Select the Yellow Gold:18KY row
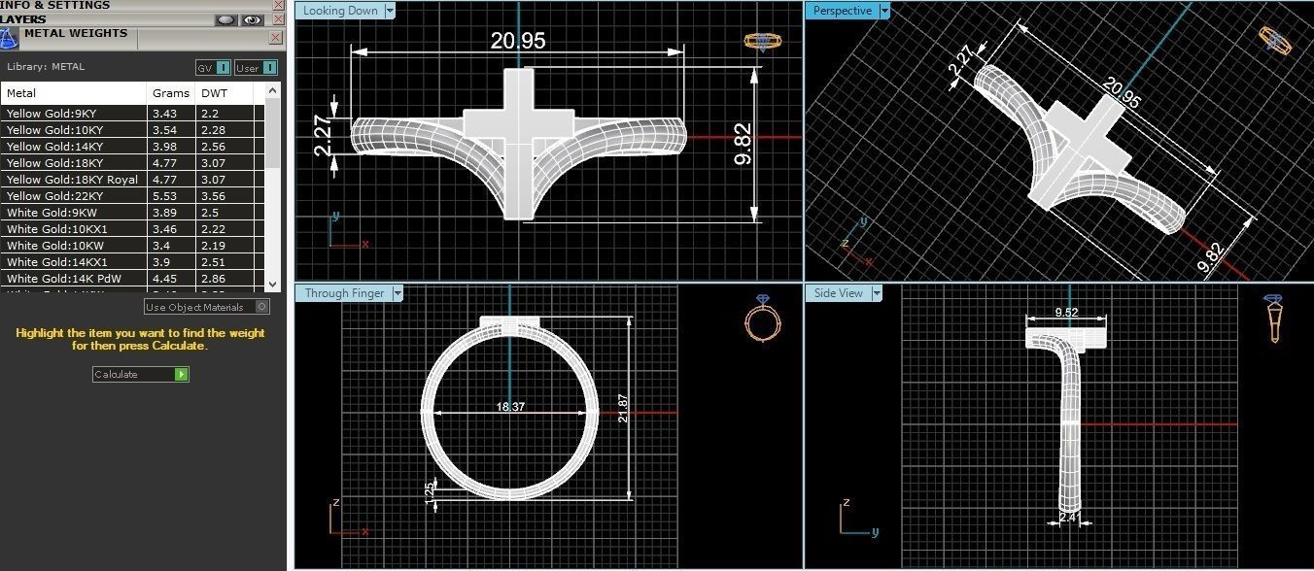Viewport: 1314px width, 571px height. (132, 163)
